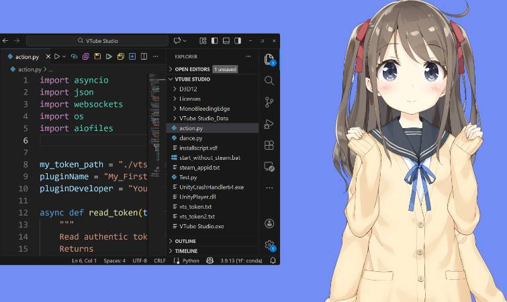
Task: Click the VTube Studio command center search box
Action: (97, 41)
